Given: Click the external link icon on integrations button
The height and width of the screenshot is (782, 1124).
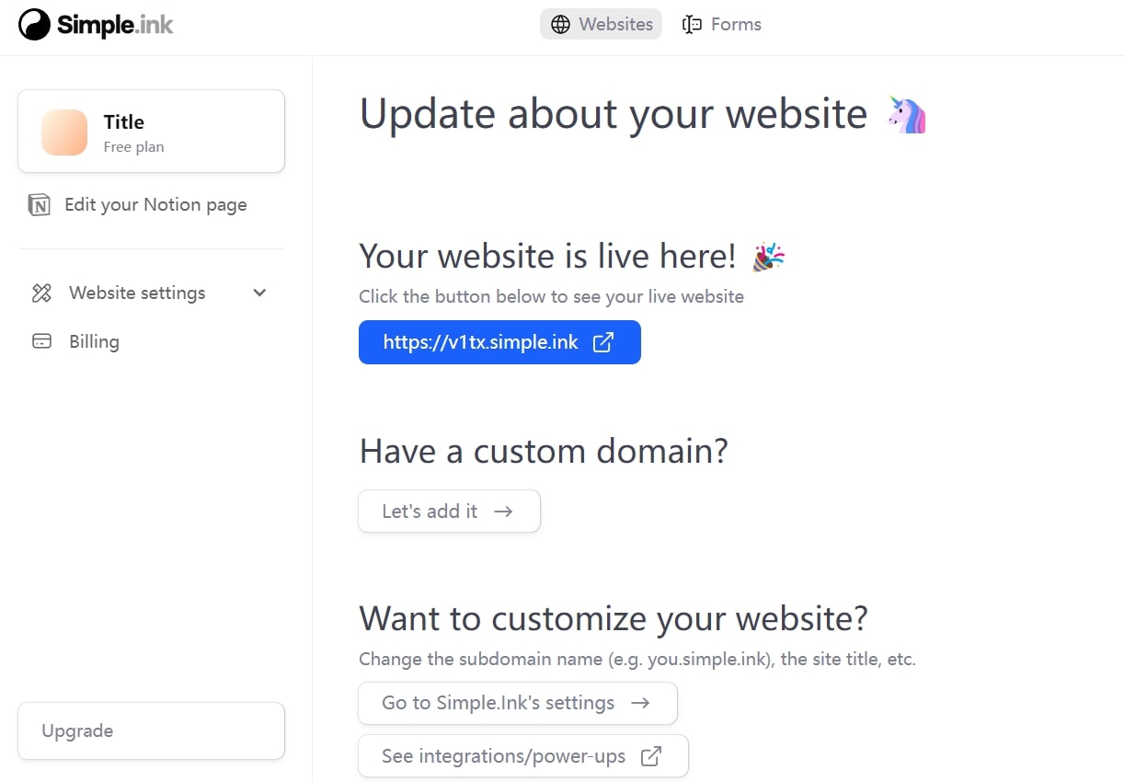Looking at the screenshot, I should [x=651, y=756].
